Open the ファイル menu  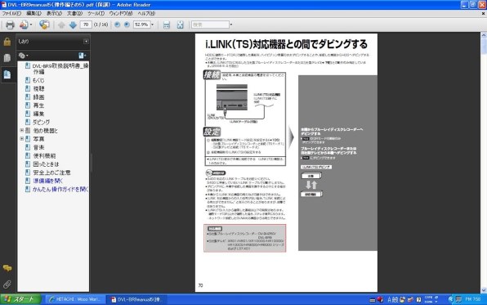[x=11, y=13]
